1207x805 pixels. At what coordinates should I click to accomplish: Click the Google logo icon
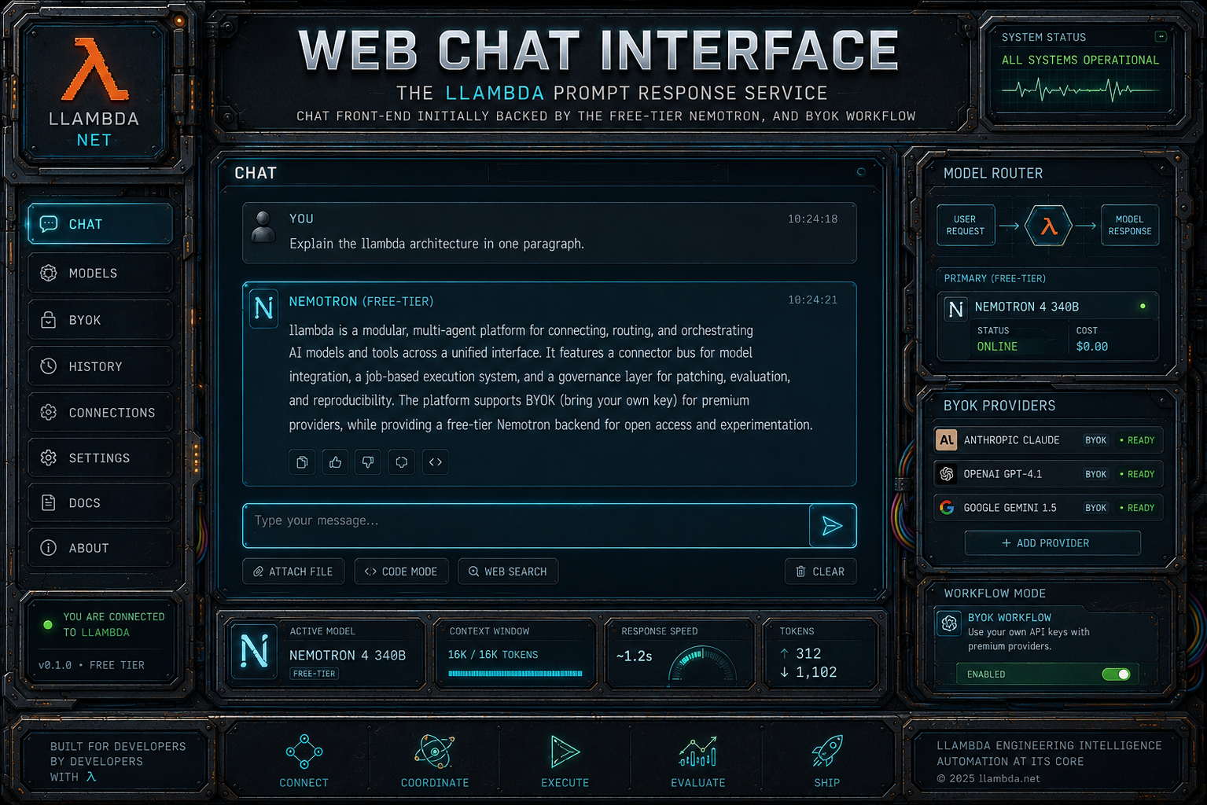click(x=947, y=508)
